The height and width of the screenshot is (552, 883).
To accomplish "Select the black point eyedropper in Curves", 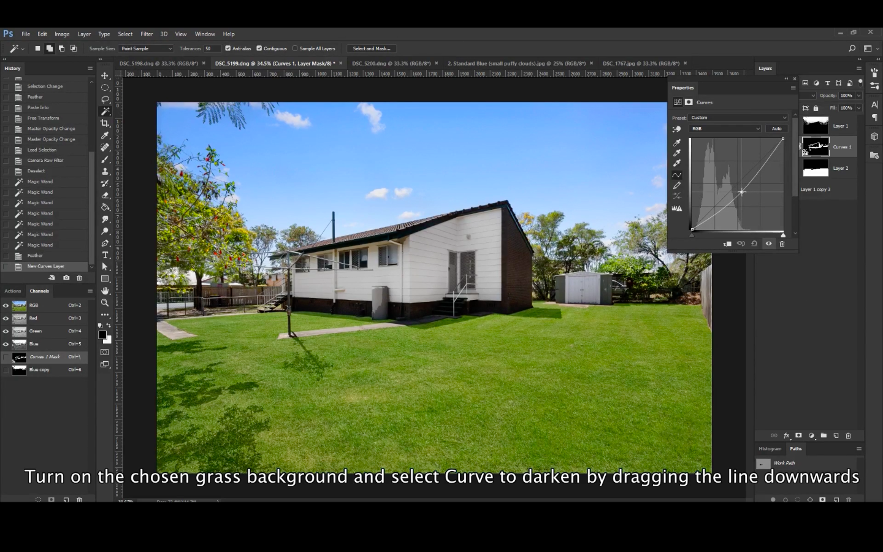I will pyautogui.click(x=677, y=142).
